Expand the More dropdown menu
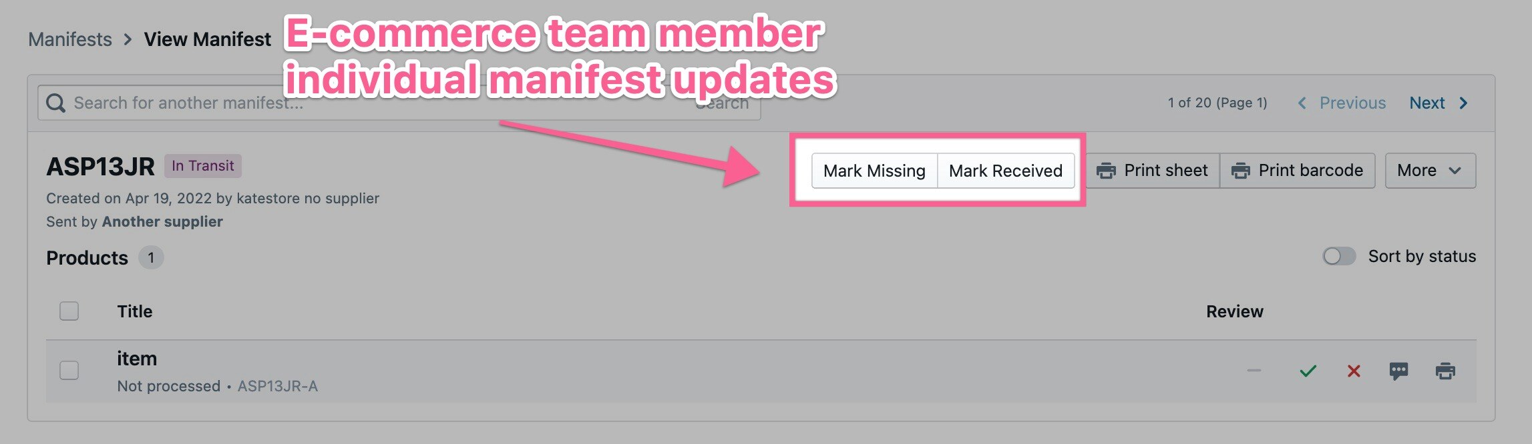The height and width of the screenshot is (444, 1532). pos(1430,171)
